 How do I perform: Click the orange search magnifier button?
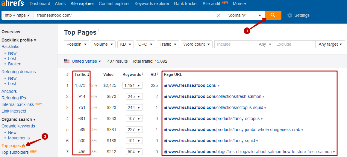coord(273,15)
